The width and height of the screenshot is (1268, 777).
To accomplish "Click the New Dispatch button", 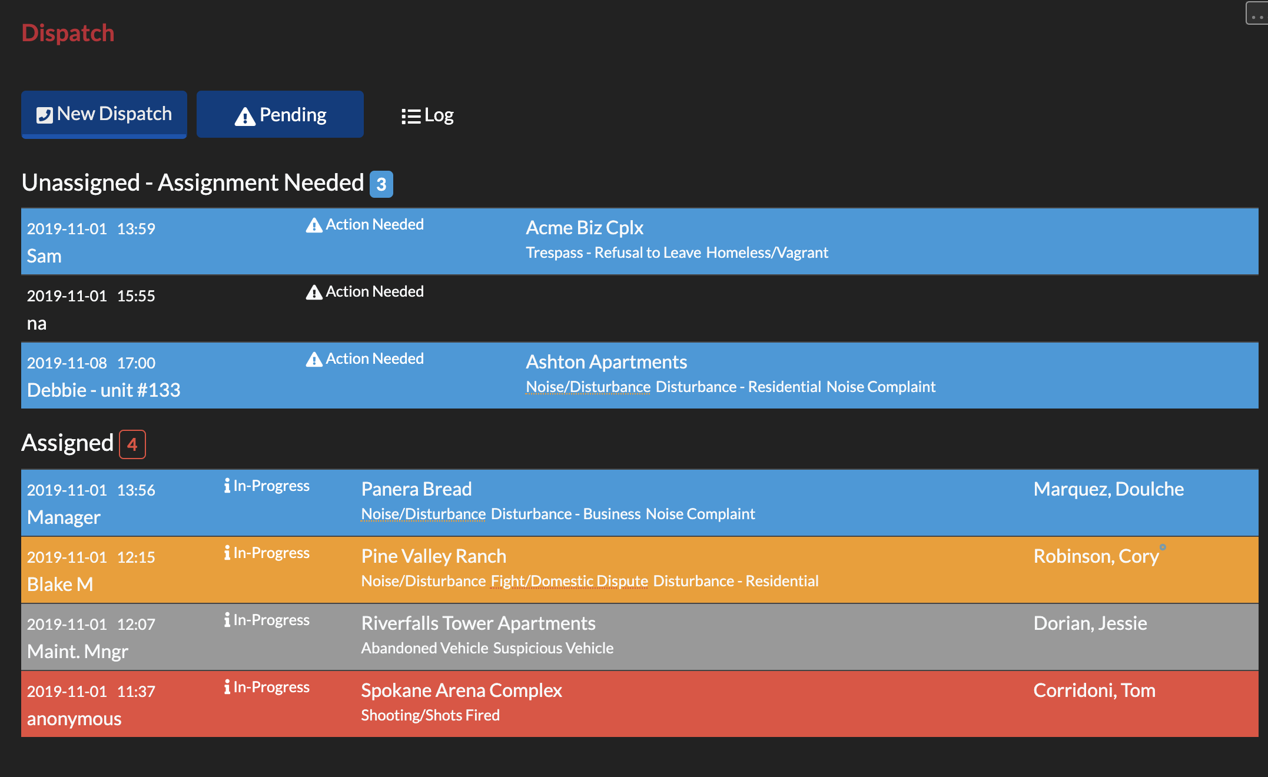I will pyautogui.click(x=104, y=114).
